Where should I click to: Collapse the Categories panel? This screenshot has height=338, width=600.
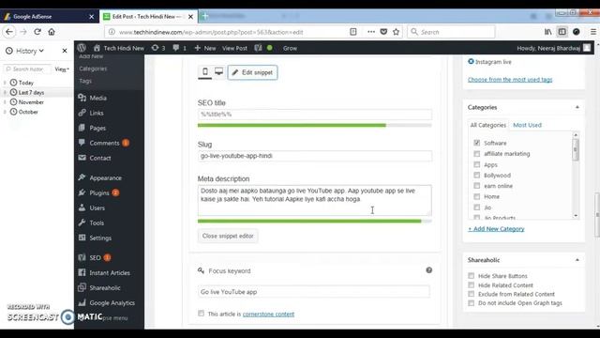pyautogui.click(x=577, y=107)
